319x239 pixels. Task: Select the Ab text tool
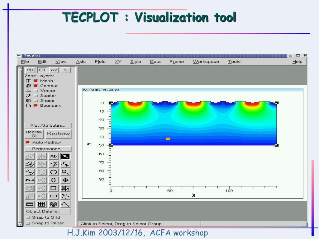[54, 156]
